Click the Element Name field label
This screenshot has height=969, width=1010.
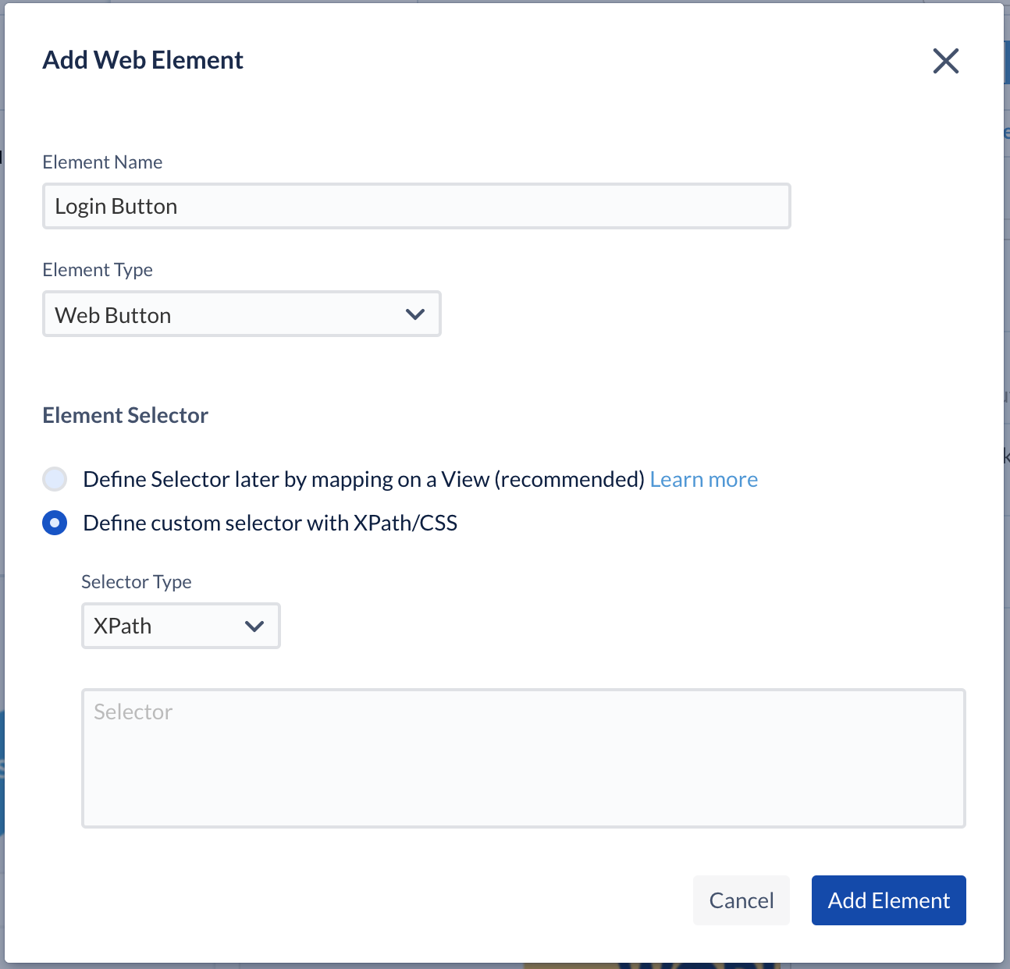click(102, 162)
